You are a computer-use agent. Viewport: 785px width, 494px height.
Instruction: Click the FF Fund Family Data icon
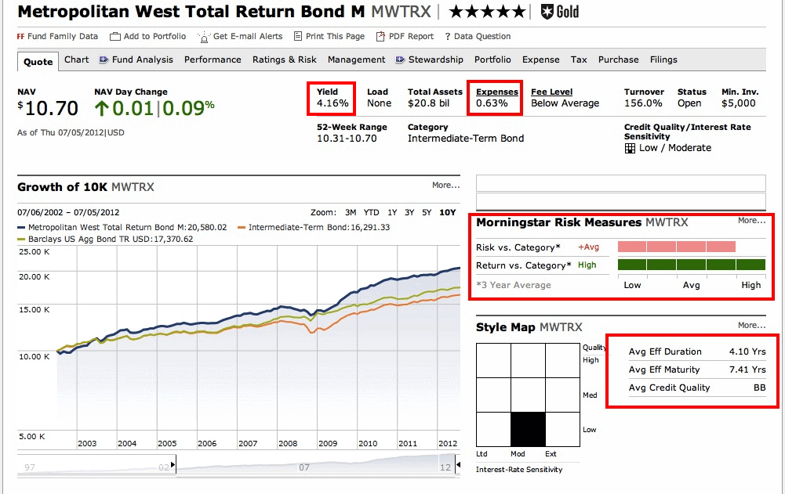pos(20,37)
